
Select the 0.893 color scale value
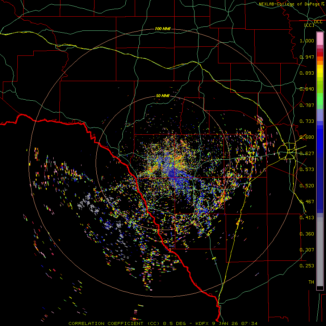(307, 73)
